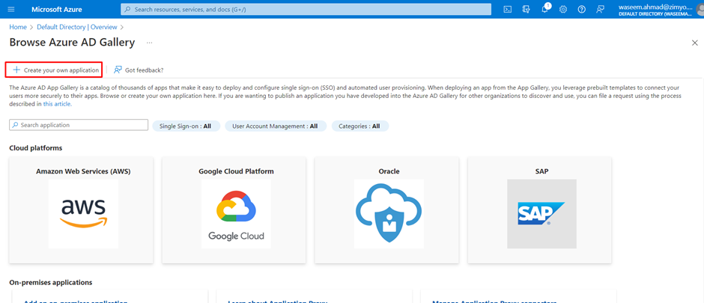
Task: Click the Got feedback person icon
Action: point(118,70)
